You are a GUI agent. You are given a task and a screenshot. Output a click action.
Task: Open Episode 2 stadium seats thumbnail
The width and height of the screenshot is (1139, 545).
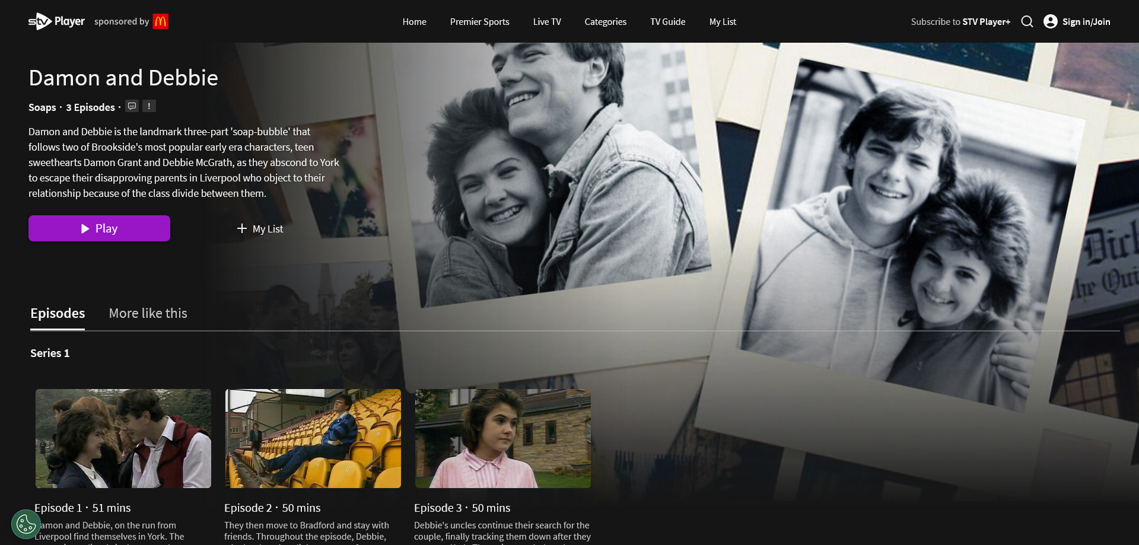313,438
